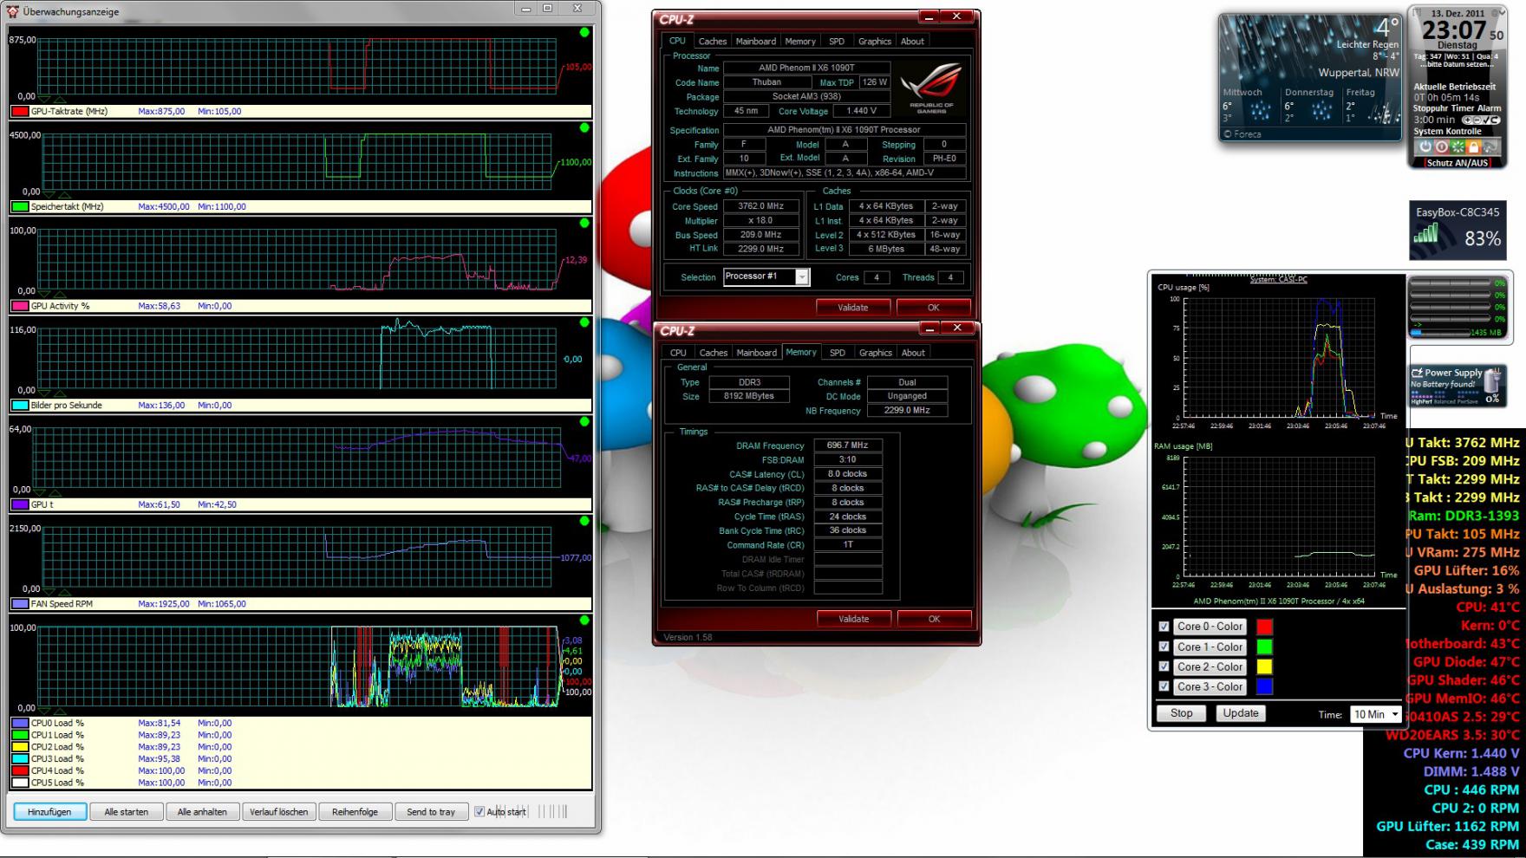The image size is (1526, 858).
Task: Click the green status dot of CPU Load graph
Action: 584,621
